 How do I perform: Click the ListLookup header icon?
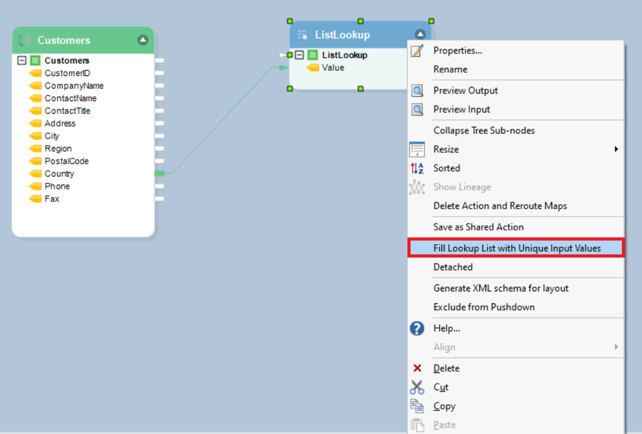(x=302, y=35)
